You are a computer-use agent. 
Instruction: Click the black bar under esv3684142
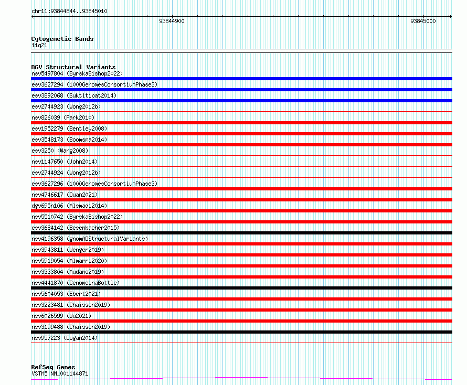[x=241, y=233]
